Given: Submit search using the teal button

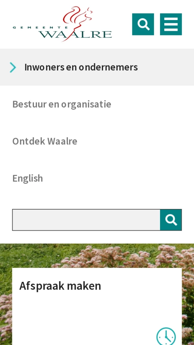Looking at the screenshot, I should click(x=171, y=220).
